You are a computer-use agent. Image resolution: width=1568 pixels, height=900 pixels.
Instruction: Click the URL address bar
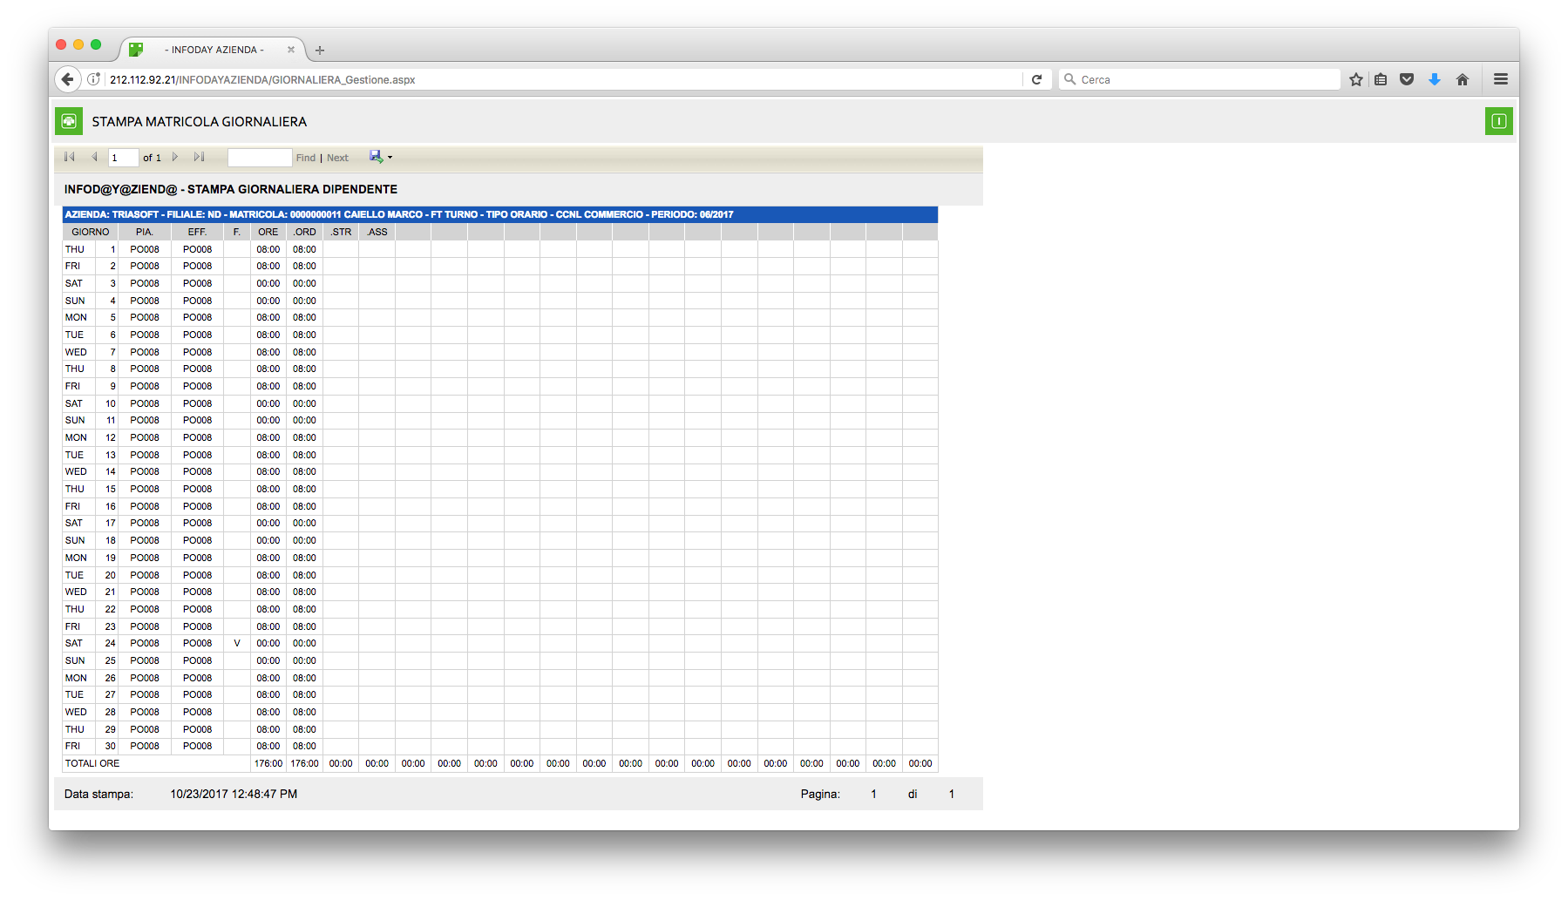click(564, 79)
